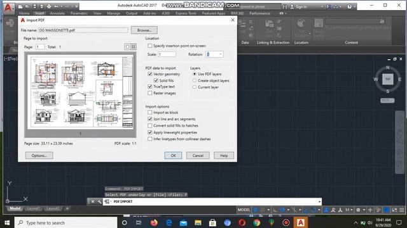Toggle Solid fills checkbox
This screenshot has height=228, width=407.
[x=156, y=80]
